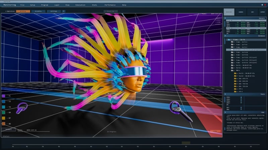Select the teal TA legend icon
Image resolution: width=268 pixels, height=150 pixels.
[4, 107]
